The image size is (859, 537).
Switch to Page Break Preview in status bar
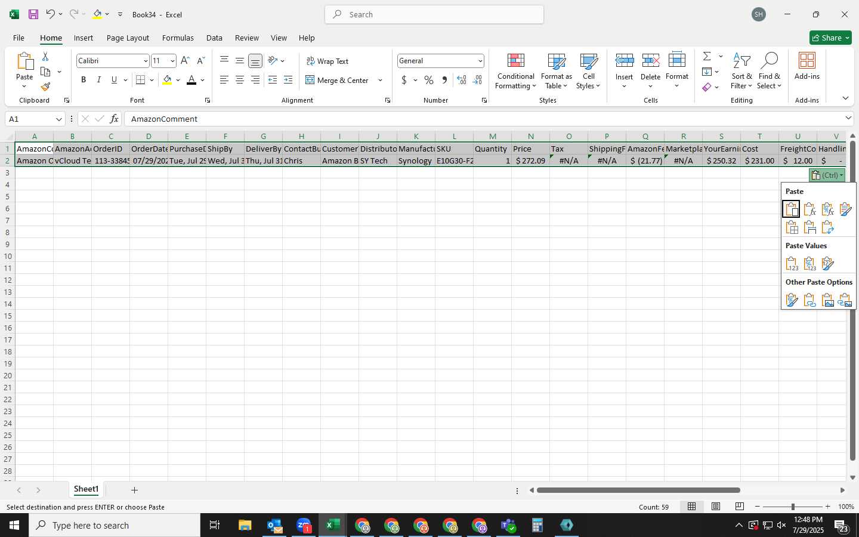(740, 507)
